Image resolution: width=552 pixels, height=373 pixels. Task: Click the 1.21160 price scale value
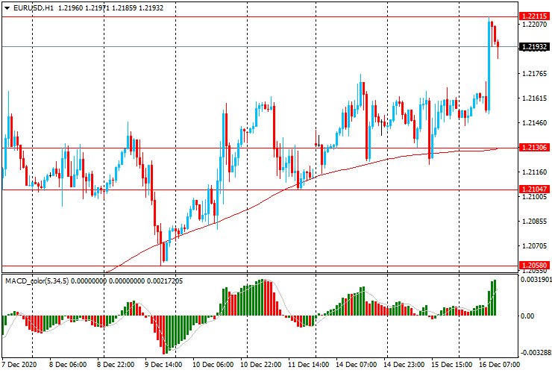(535, 172)
